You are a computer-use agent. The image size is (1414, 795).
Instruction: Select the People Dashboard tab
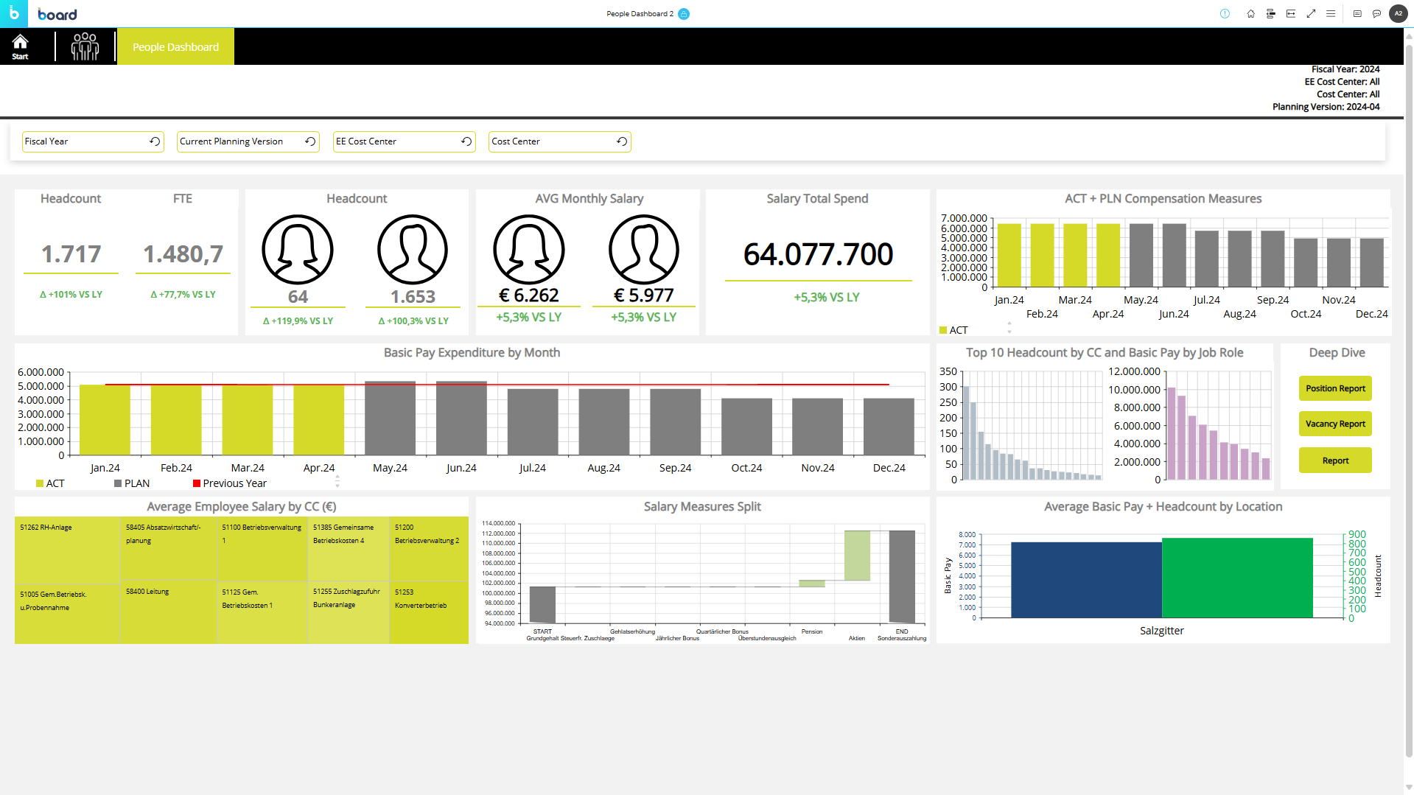(175, 47)
